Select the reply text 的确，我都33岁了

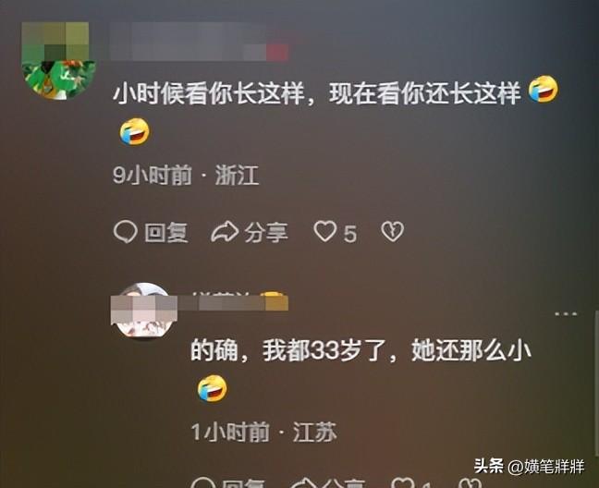[x=288, y=350]
